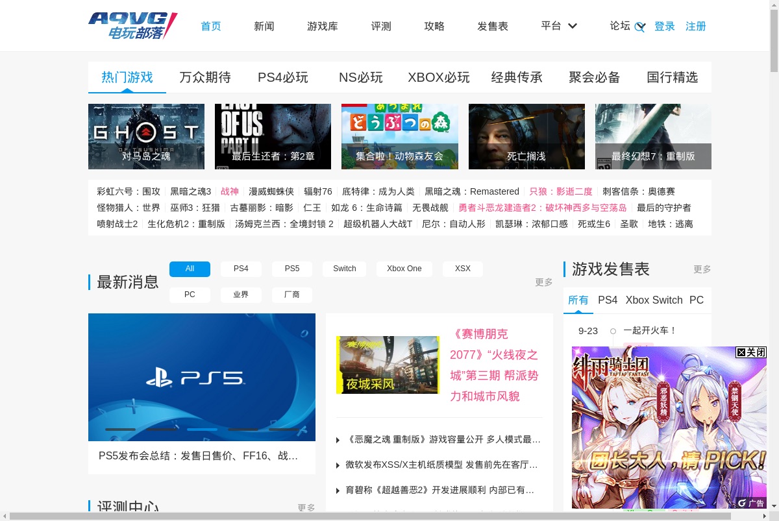
Task: Filter news by 厂商
Action: [292, 295]
